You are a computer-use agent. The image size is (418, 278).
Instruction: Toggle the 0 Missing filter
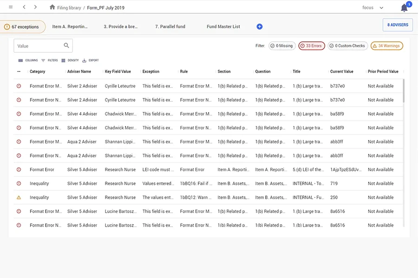[x=282, y=46]
